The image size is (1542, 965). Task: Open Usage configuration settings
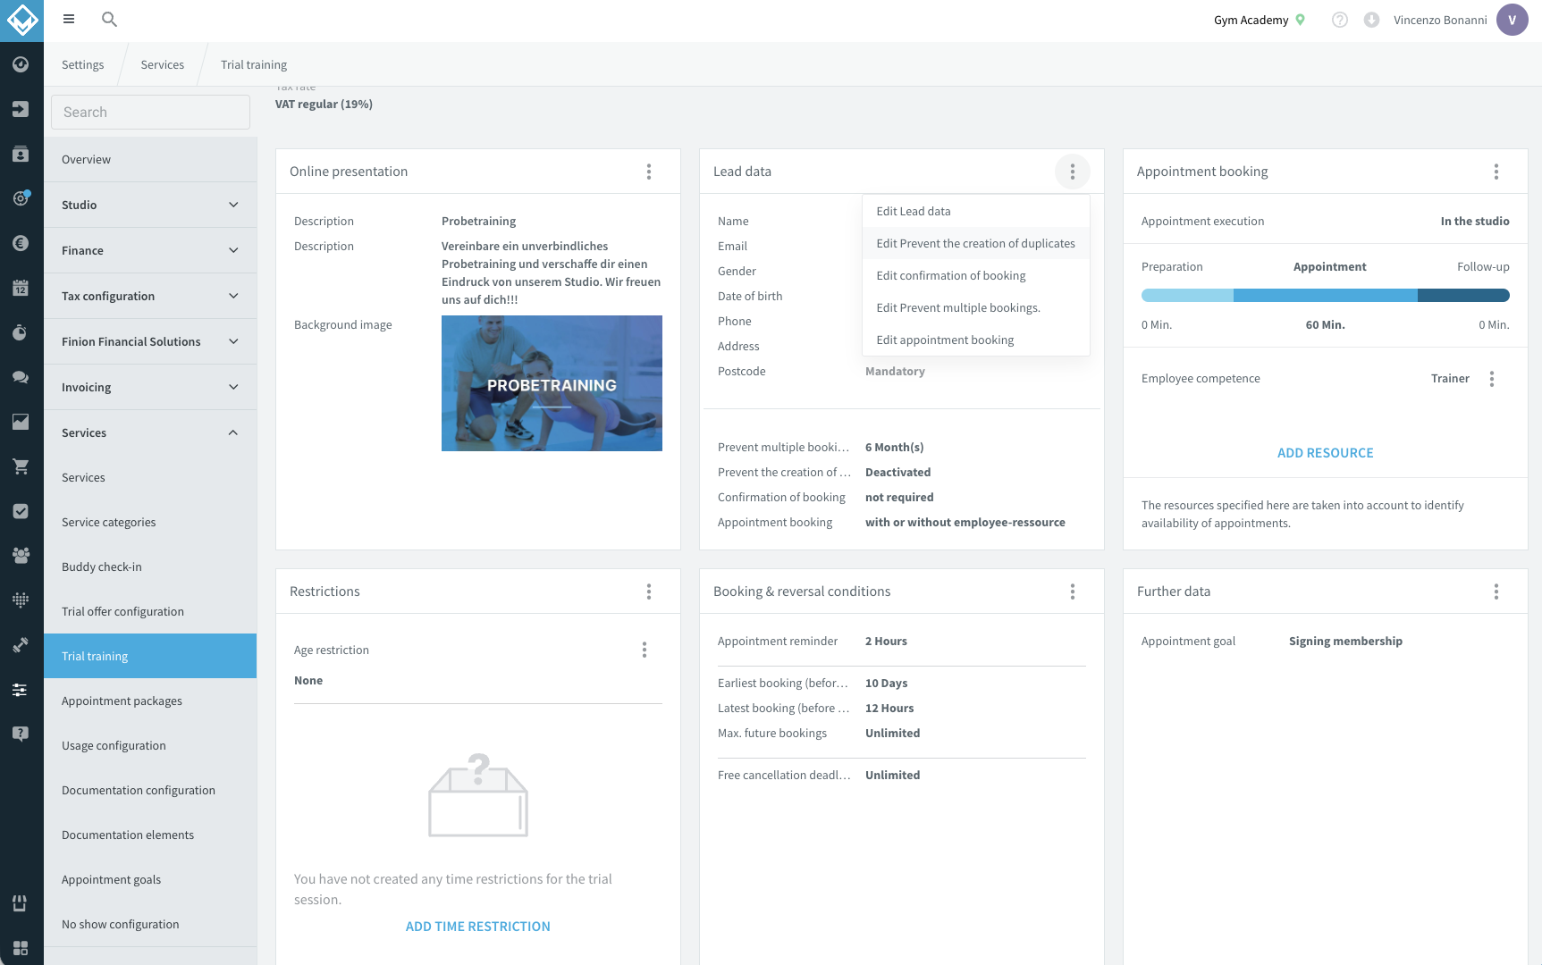point(150,745)
